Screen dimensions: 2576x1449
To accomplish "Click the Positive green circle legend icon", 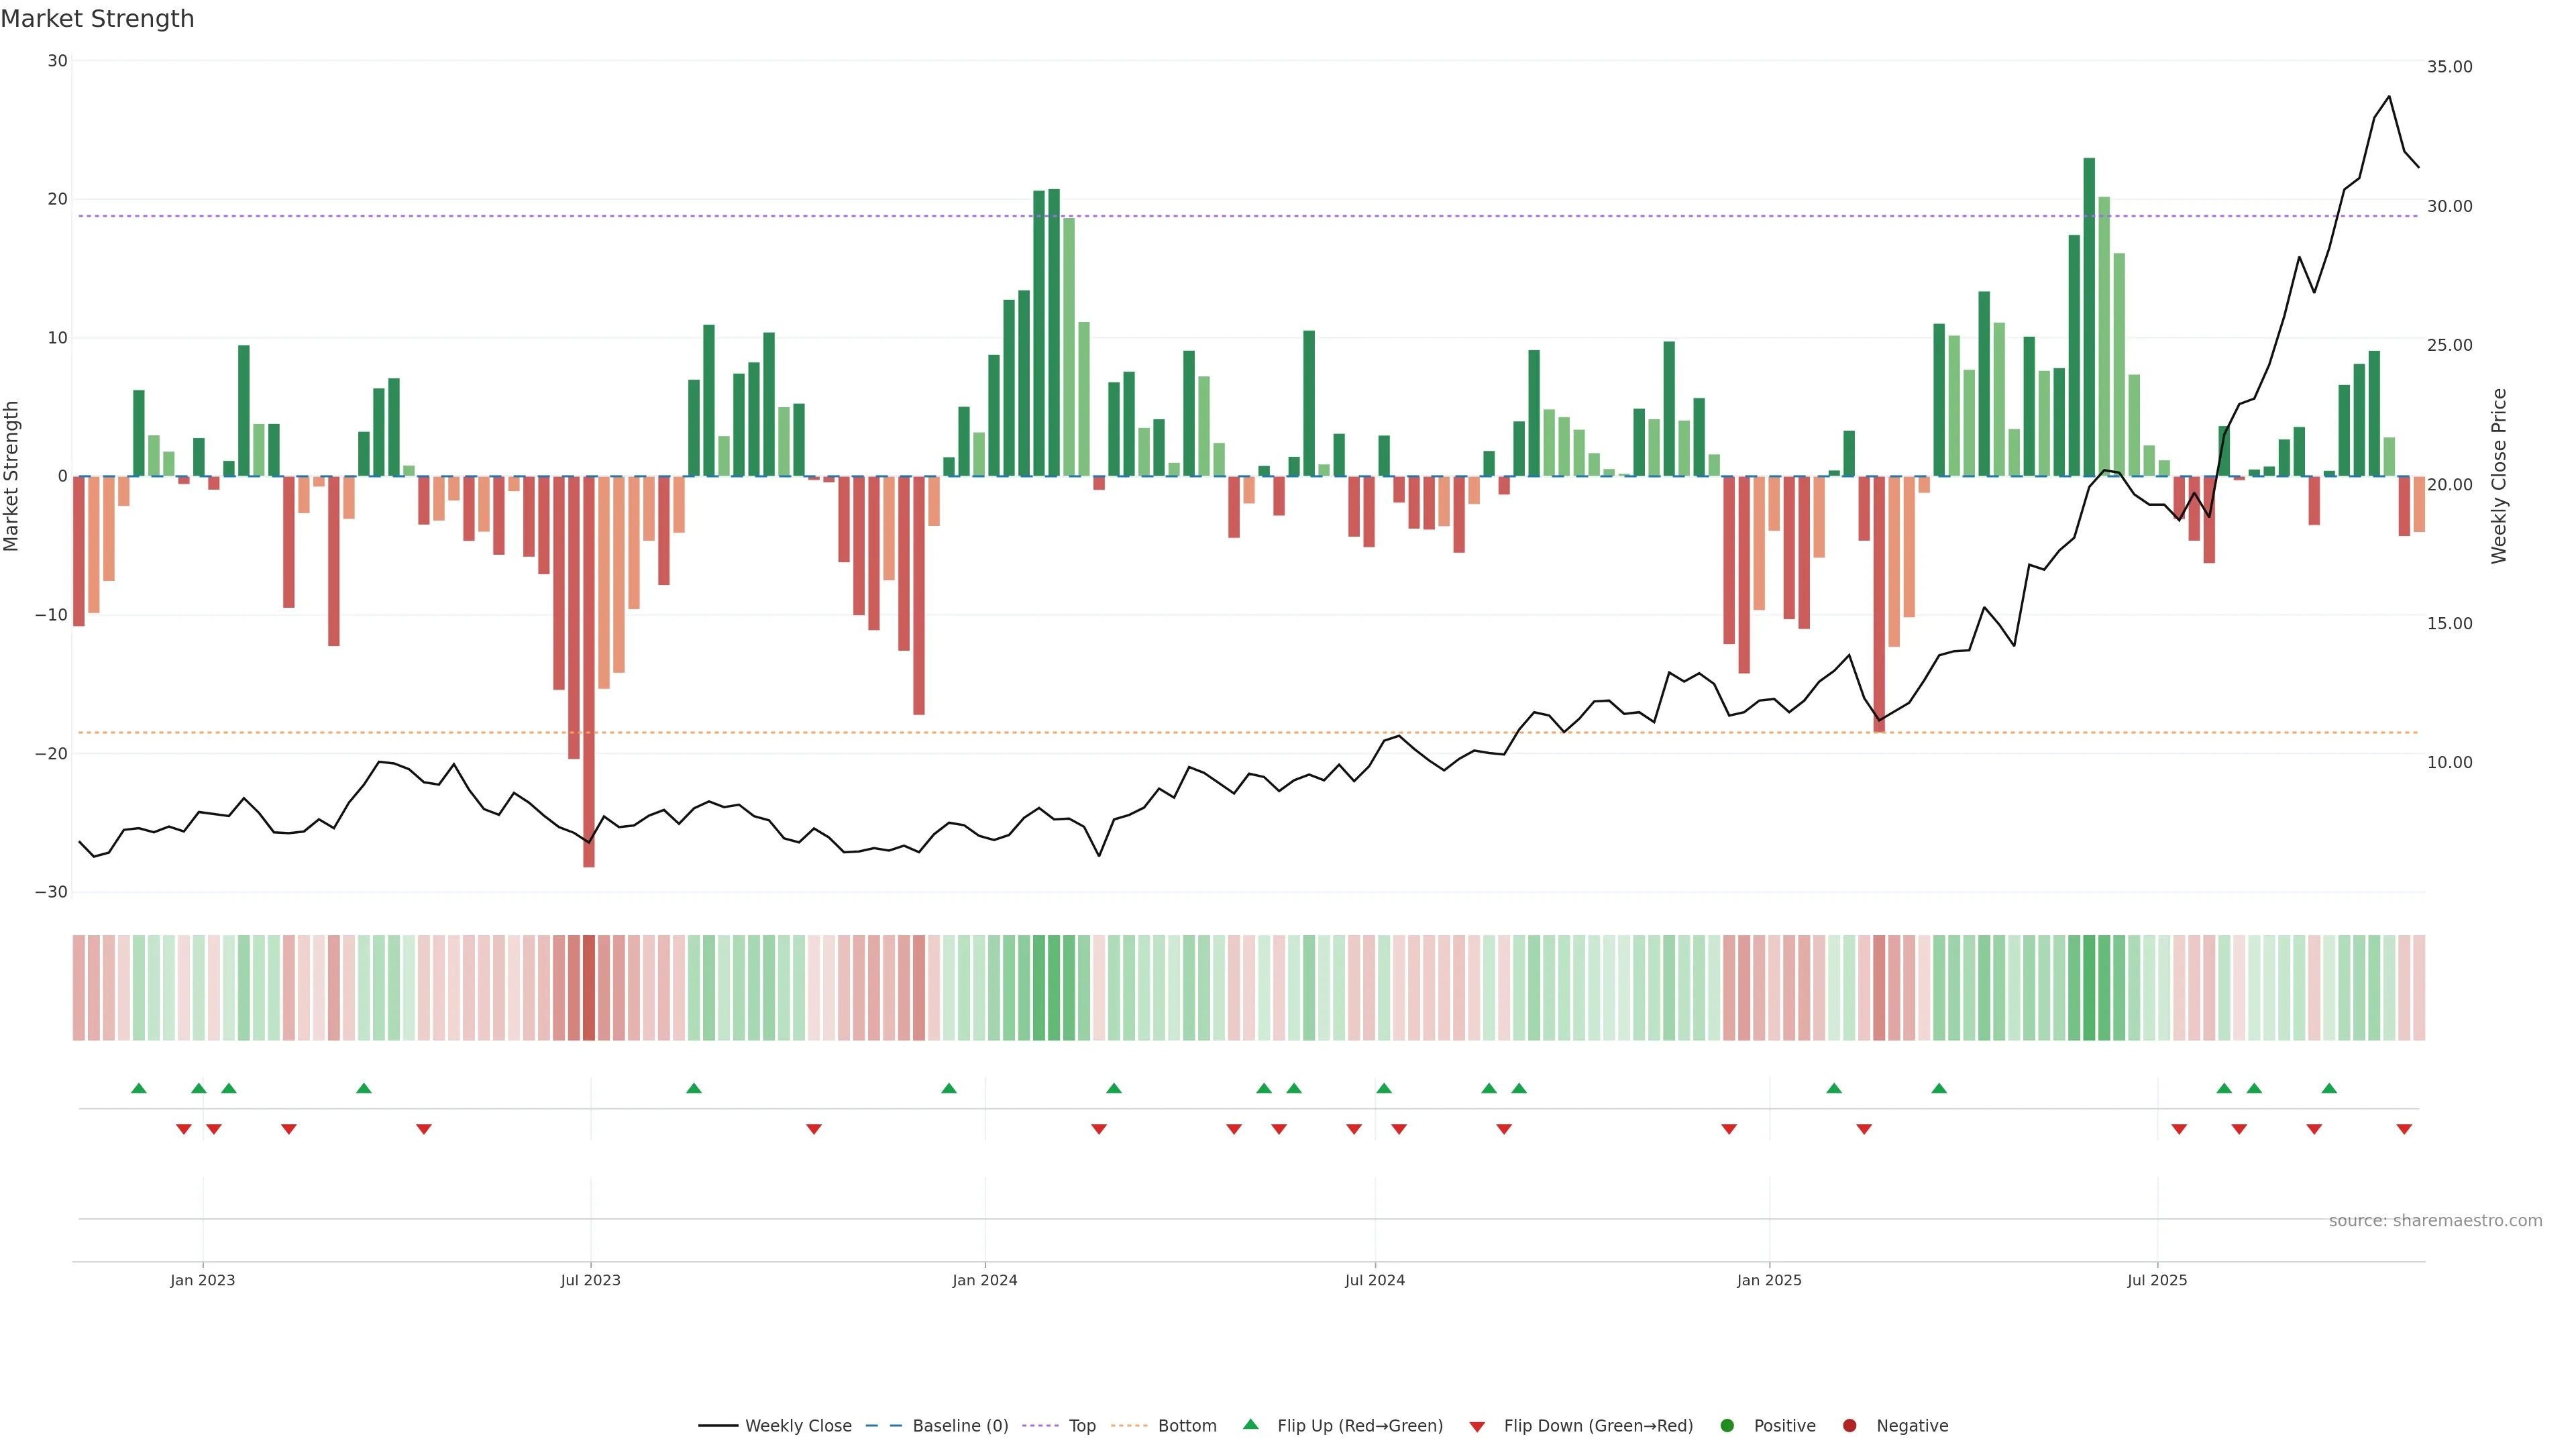I will tap(1727, 1426).
